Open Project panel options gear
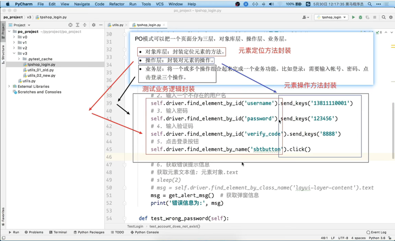 click(94, 25)
